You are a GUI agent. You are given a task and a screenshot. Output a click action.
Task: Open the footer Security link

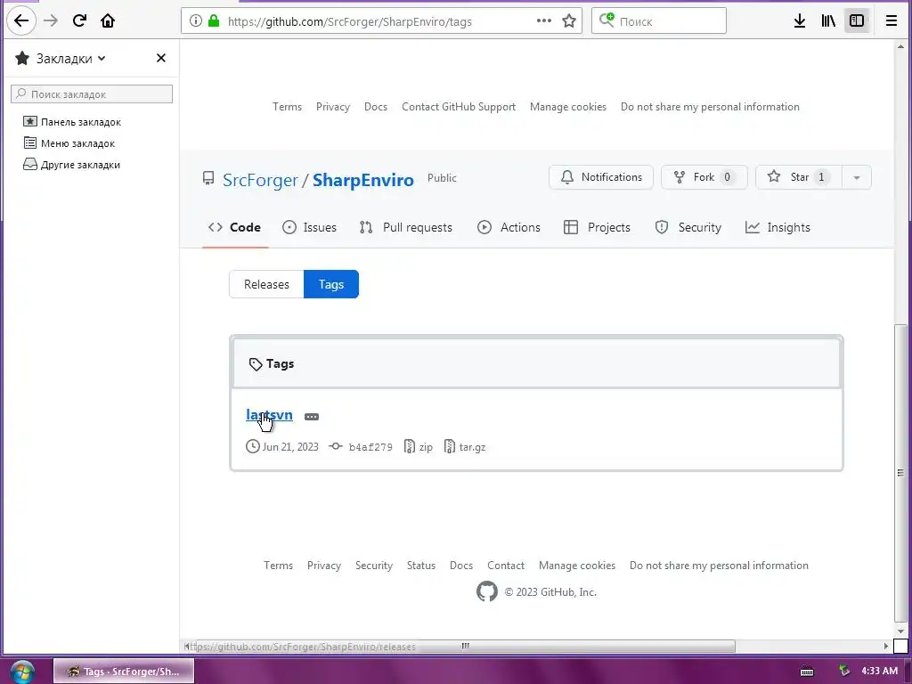pyautogui.click(x=374, y=566)
